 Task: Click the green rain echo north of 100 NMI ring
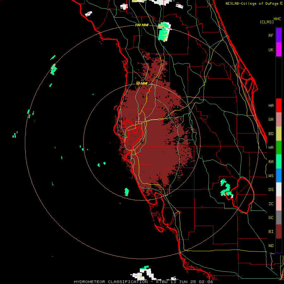(164, 32)
